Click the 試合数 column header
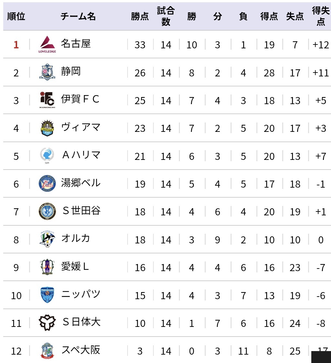 (x=166, y=16)
